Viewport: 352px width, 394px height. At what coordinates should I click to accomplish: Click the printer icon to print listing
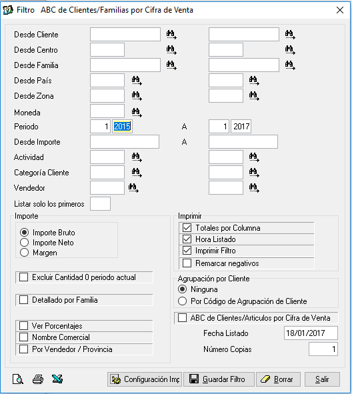tap(38, 379)
